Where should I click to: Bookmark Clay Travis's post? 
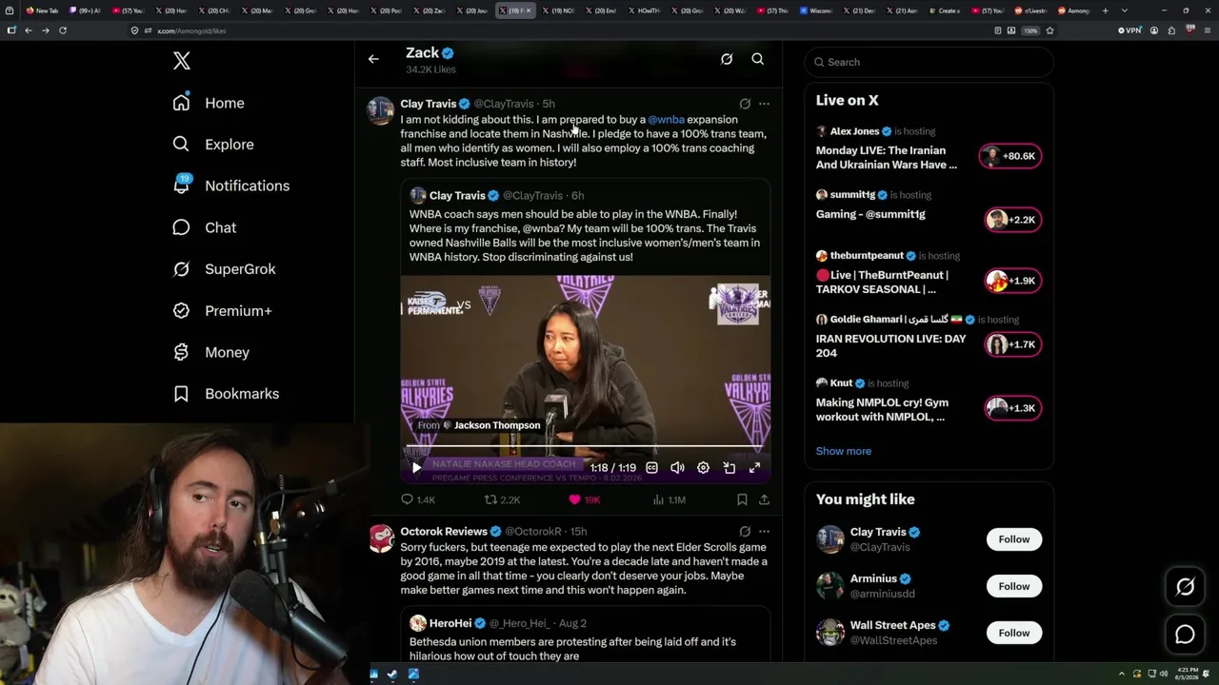point(742,499)
